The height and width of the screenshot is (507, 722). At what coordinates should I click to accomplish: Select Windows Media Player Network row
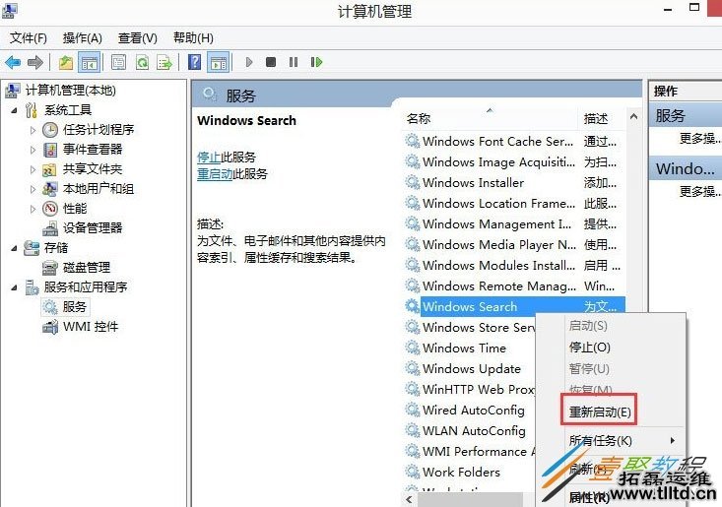(514, 245)
